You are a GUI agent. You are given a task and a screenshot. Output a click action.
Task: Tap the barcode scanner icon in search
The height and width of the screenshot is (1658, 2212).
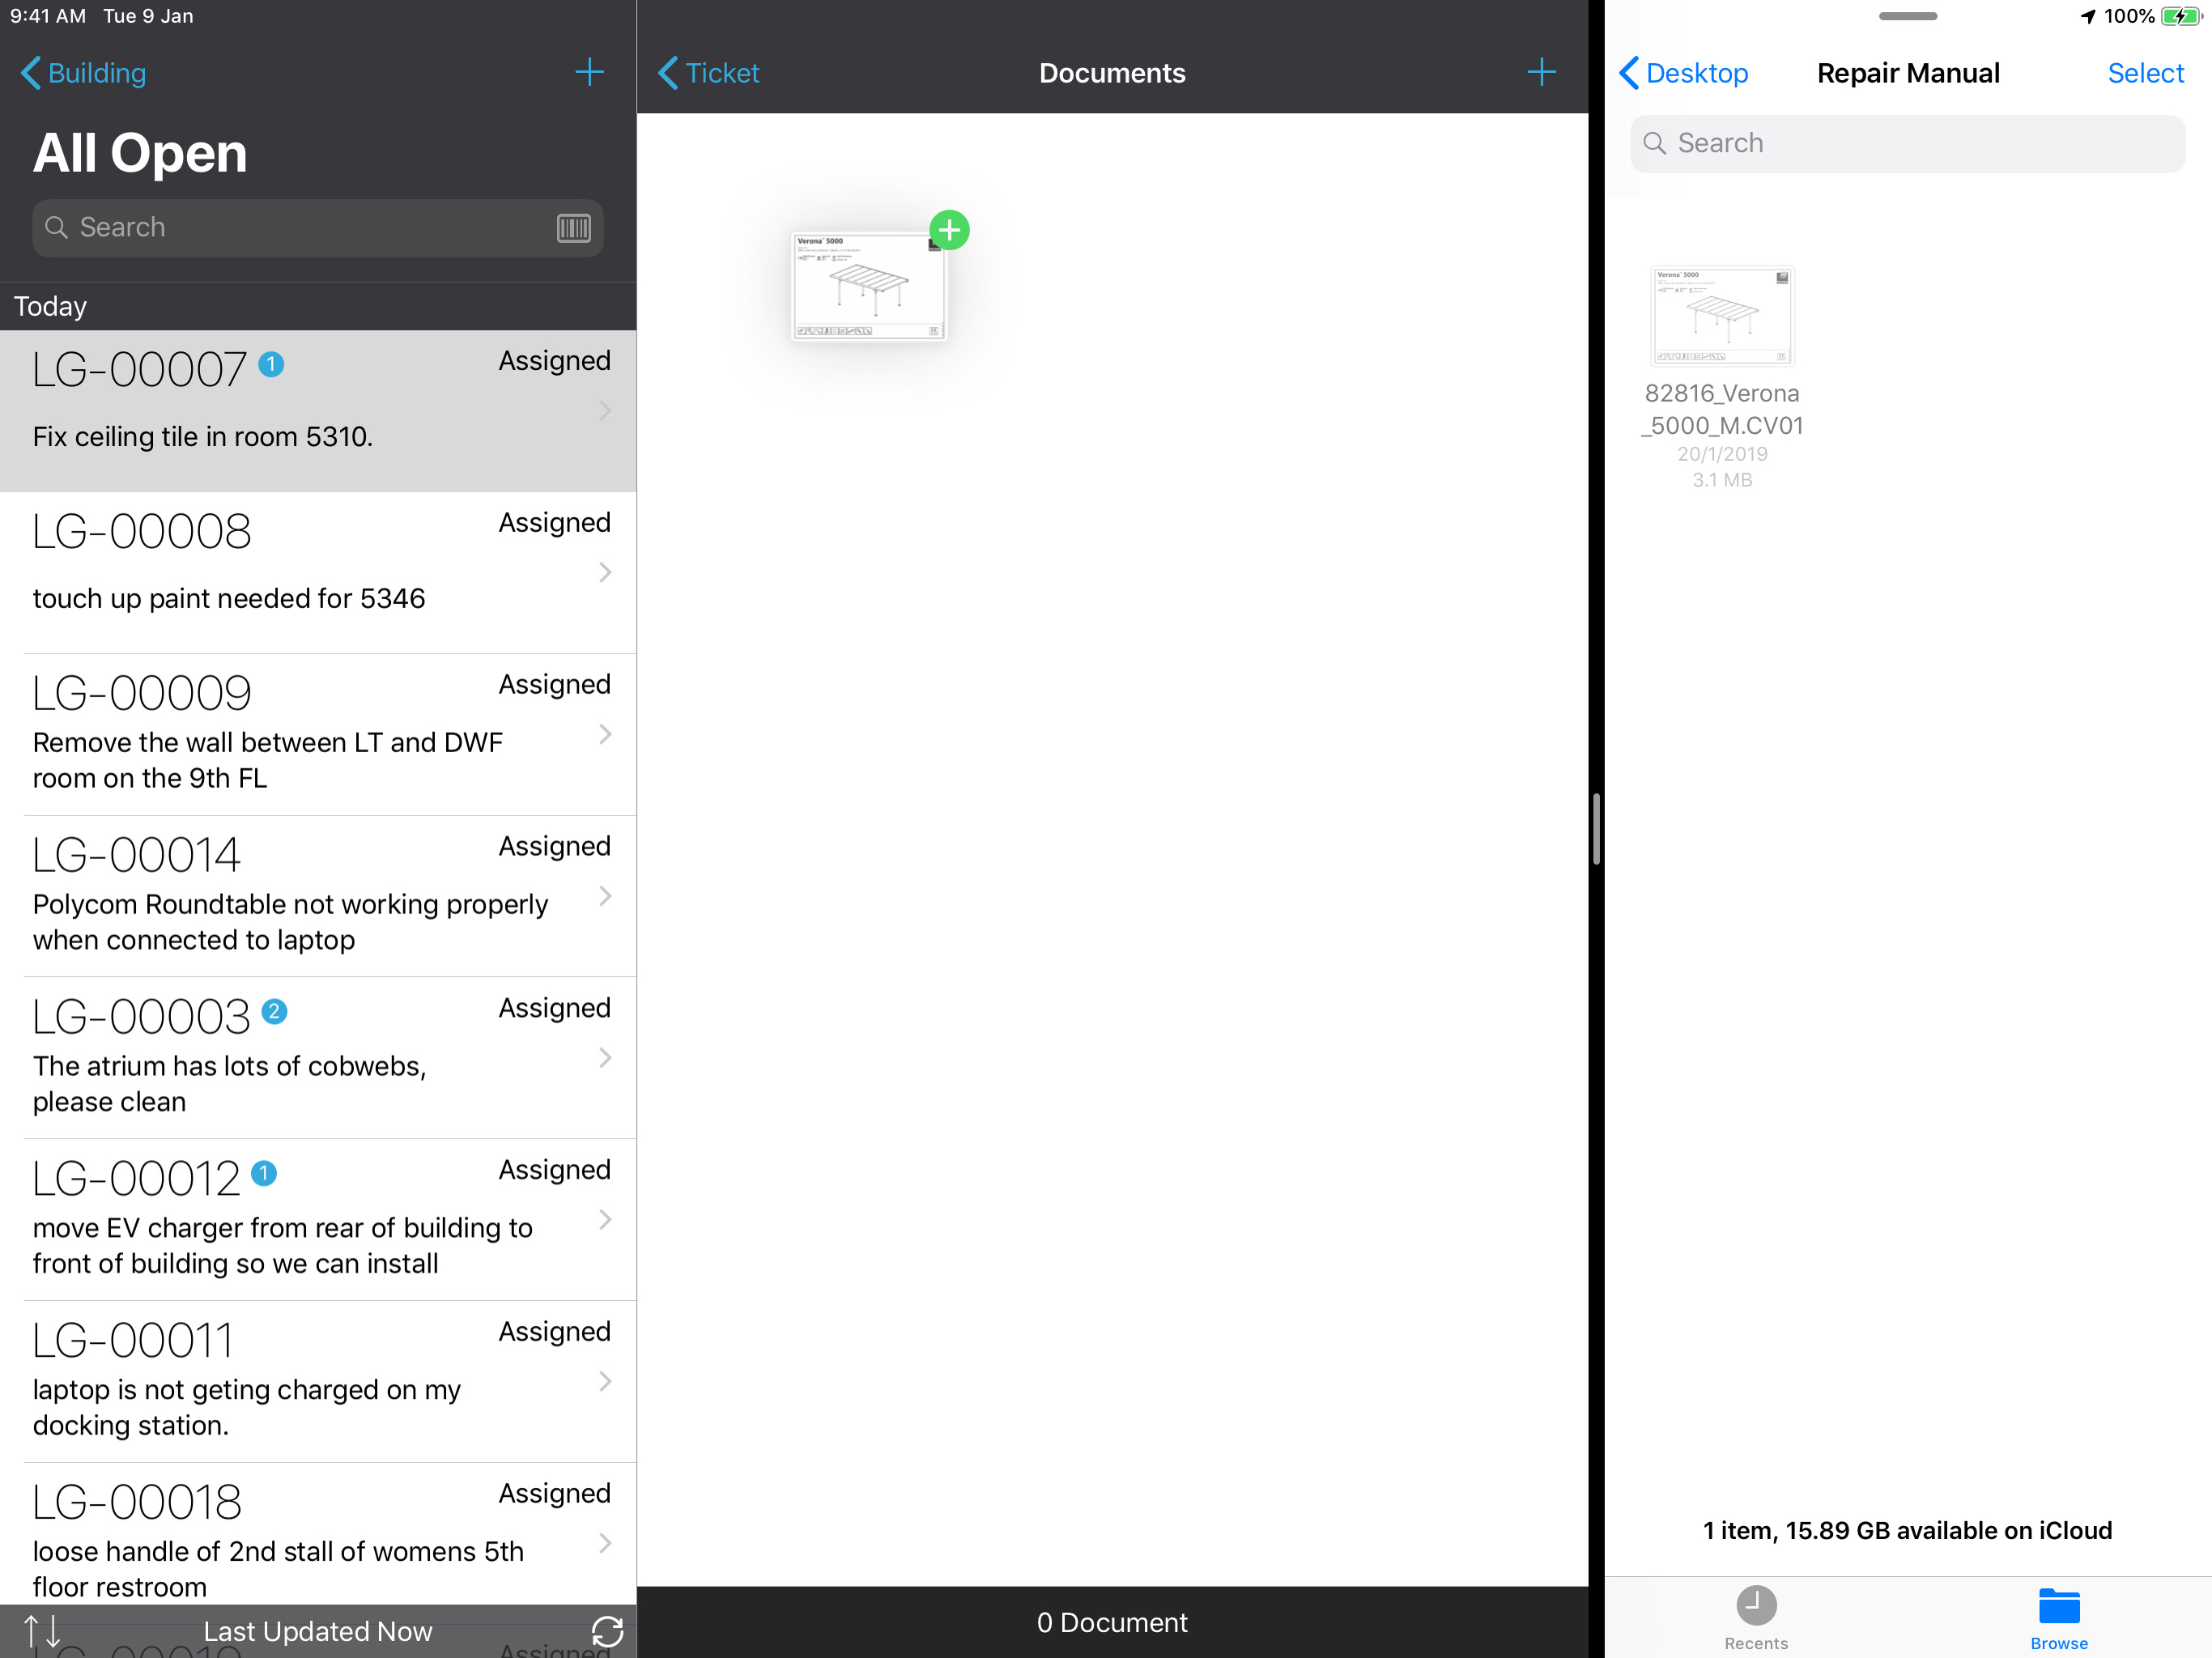coord(573,228)
